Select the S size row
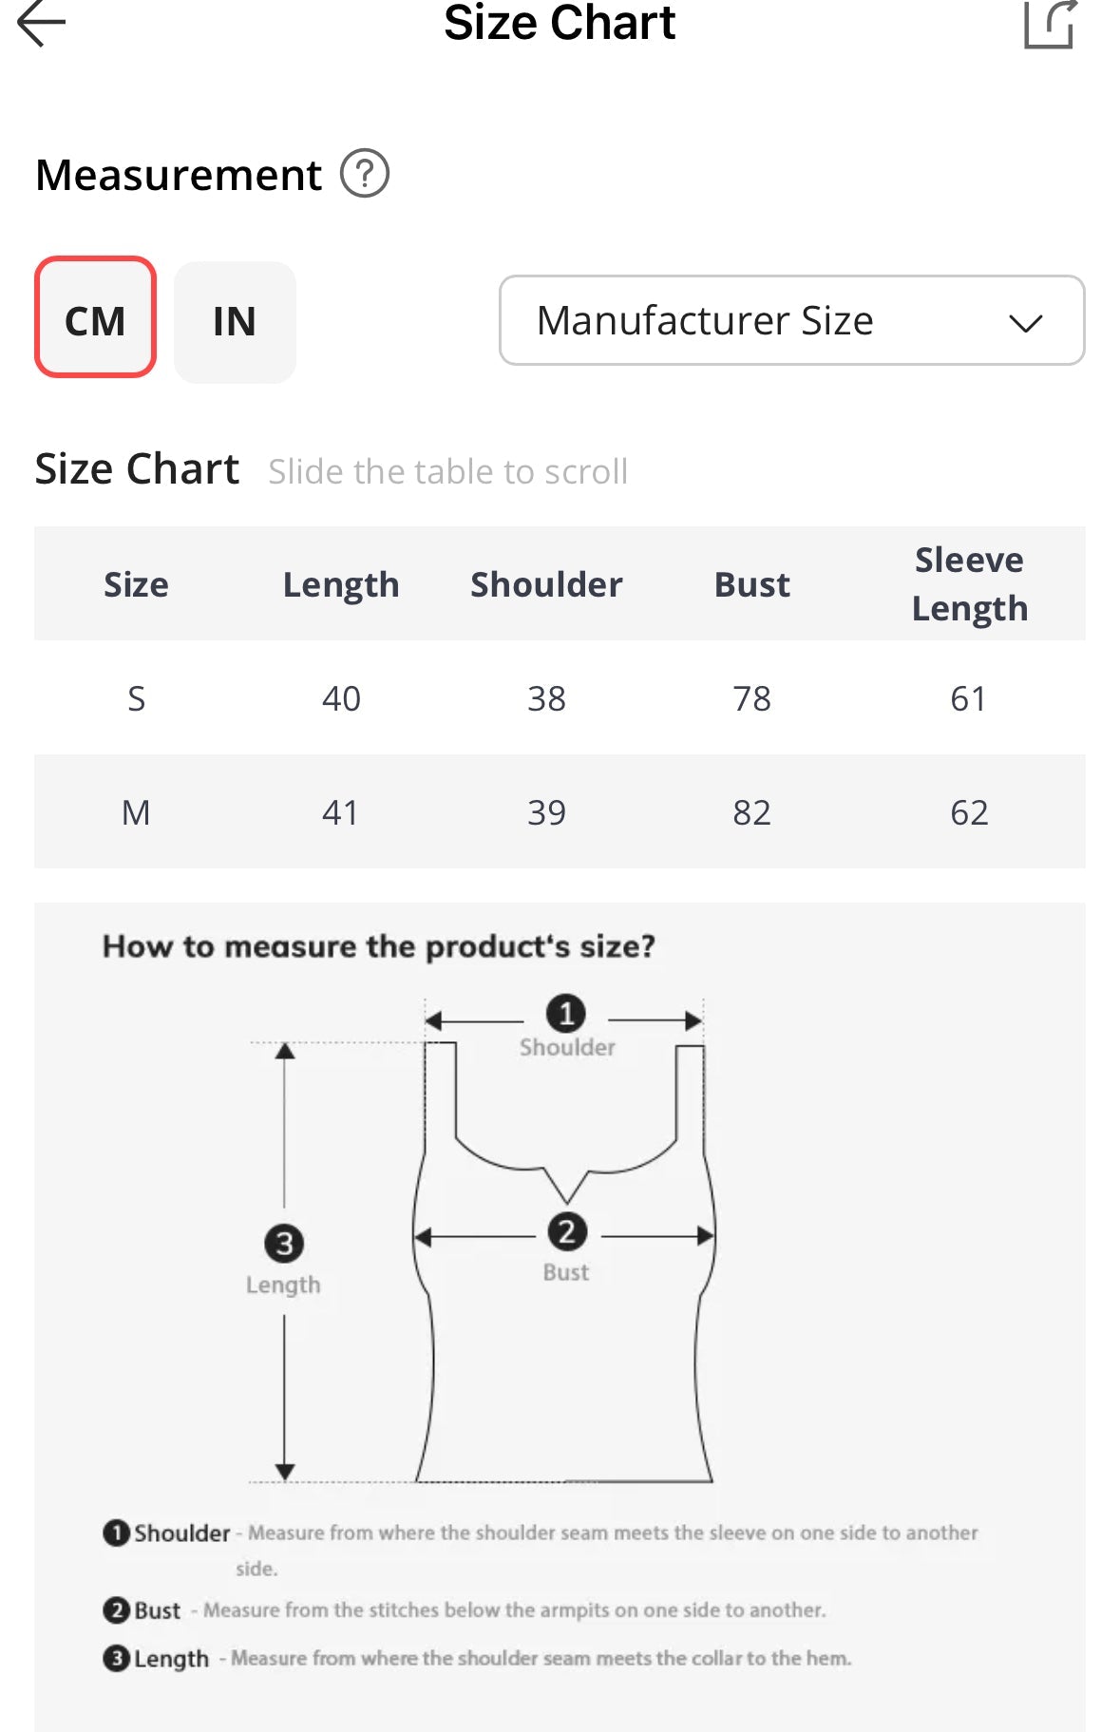Screen dimensions: 1120x1732 (559, 698)
